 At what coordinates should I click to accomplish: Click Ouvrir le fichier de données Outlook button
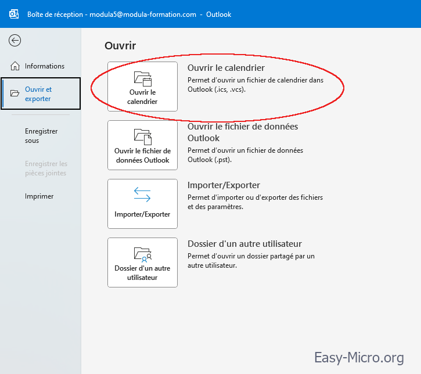coord(143,145)
